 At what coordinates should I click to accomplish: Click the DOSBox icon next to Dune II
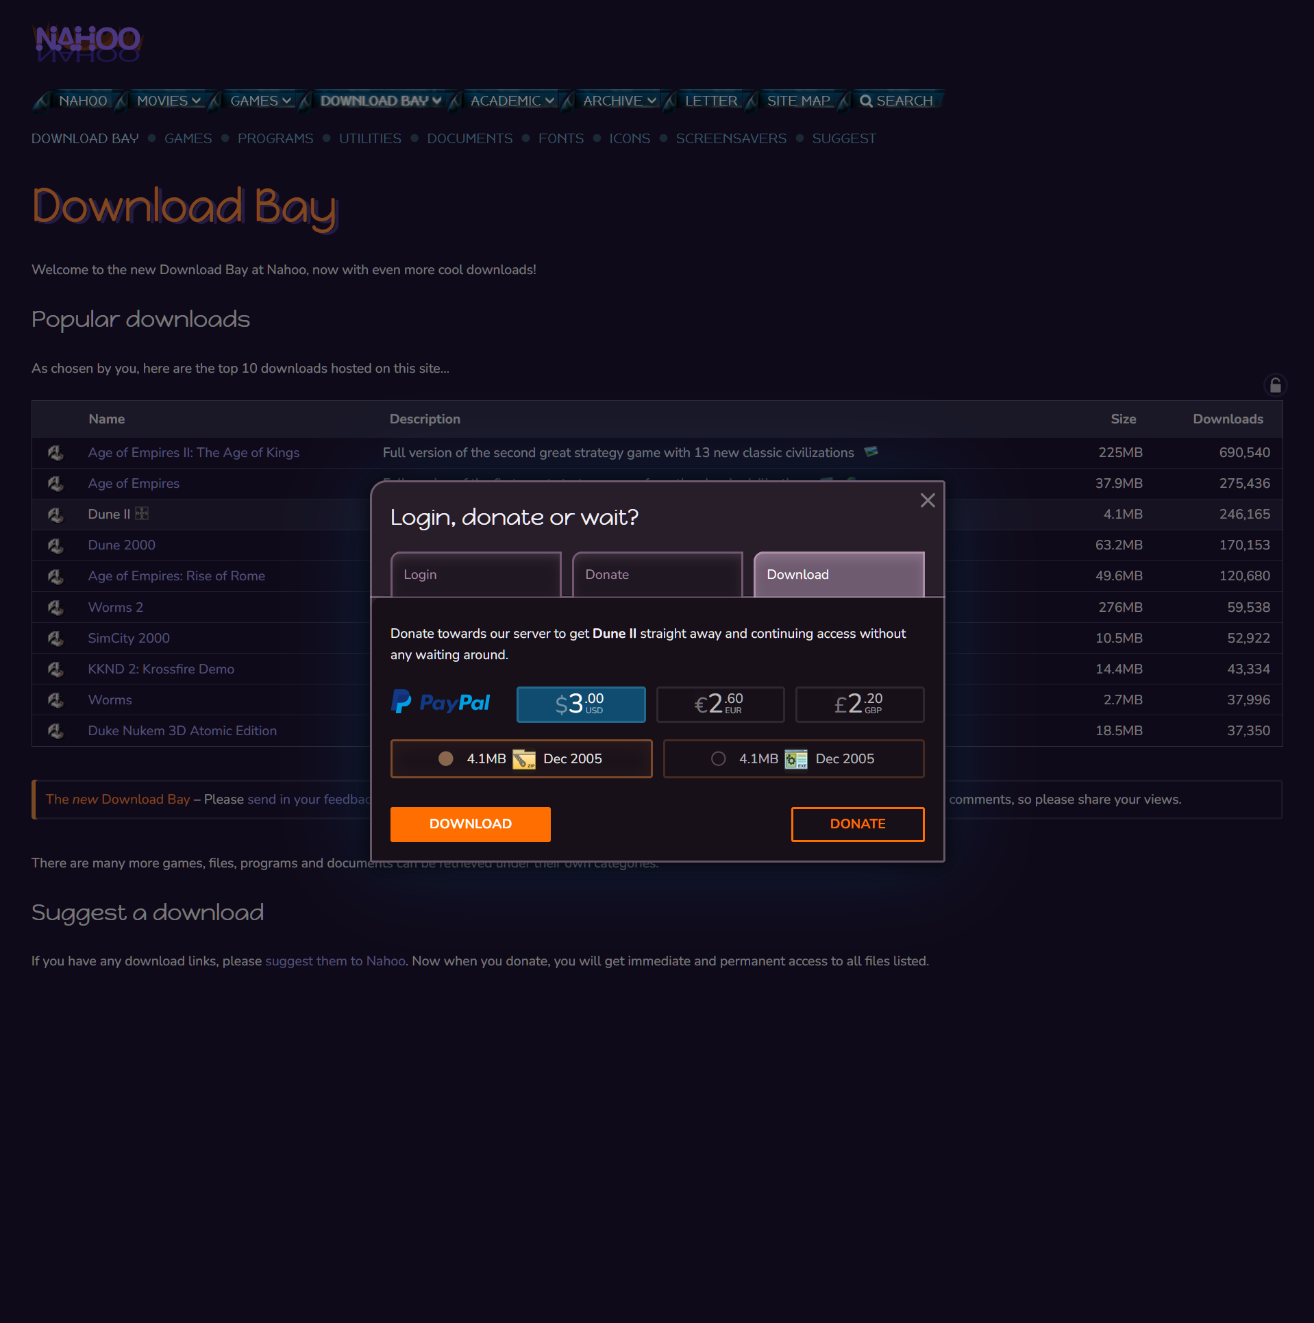[x=142, y=514]
